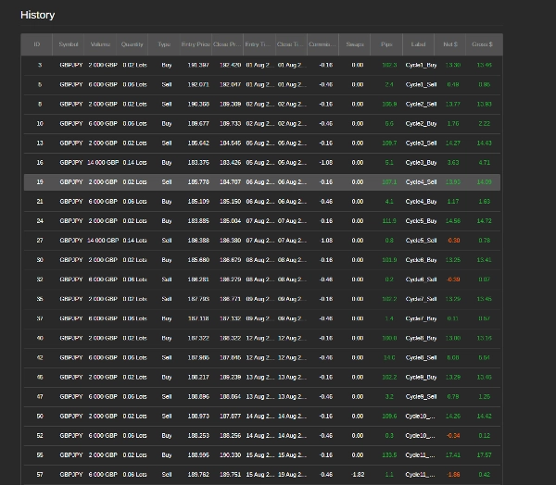Select the Cycle2_Buy label cell

point(421,124)
